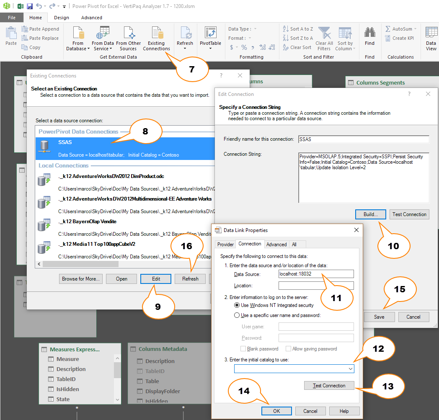Screen dimensions: 439x420
Task: Click Edit in Existing Connections dialog
Action: (156, 279)
